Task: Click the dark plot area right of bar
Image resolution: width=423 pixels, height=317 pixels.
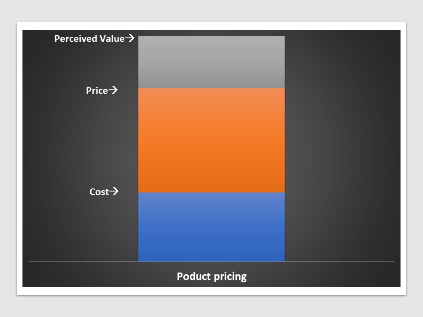Action: click(343, 146)
